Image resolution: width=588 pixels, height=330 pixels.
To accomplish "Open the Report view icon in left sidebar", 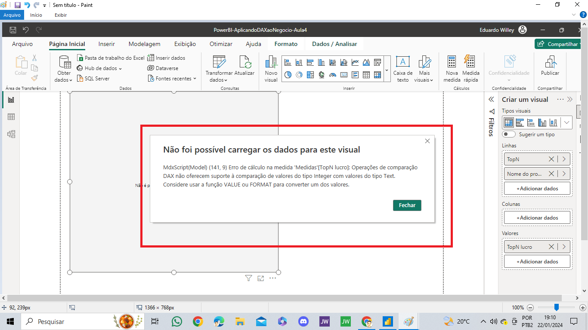I will (x=11, y=100).
